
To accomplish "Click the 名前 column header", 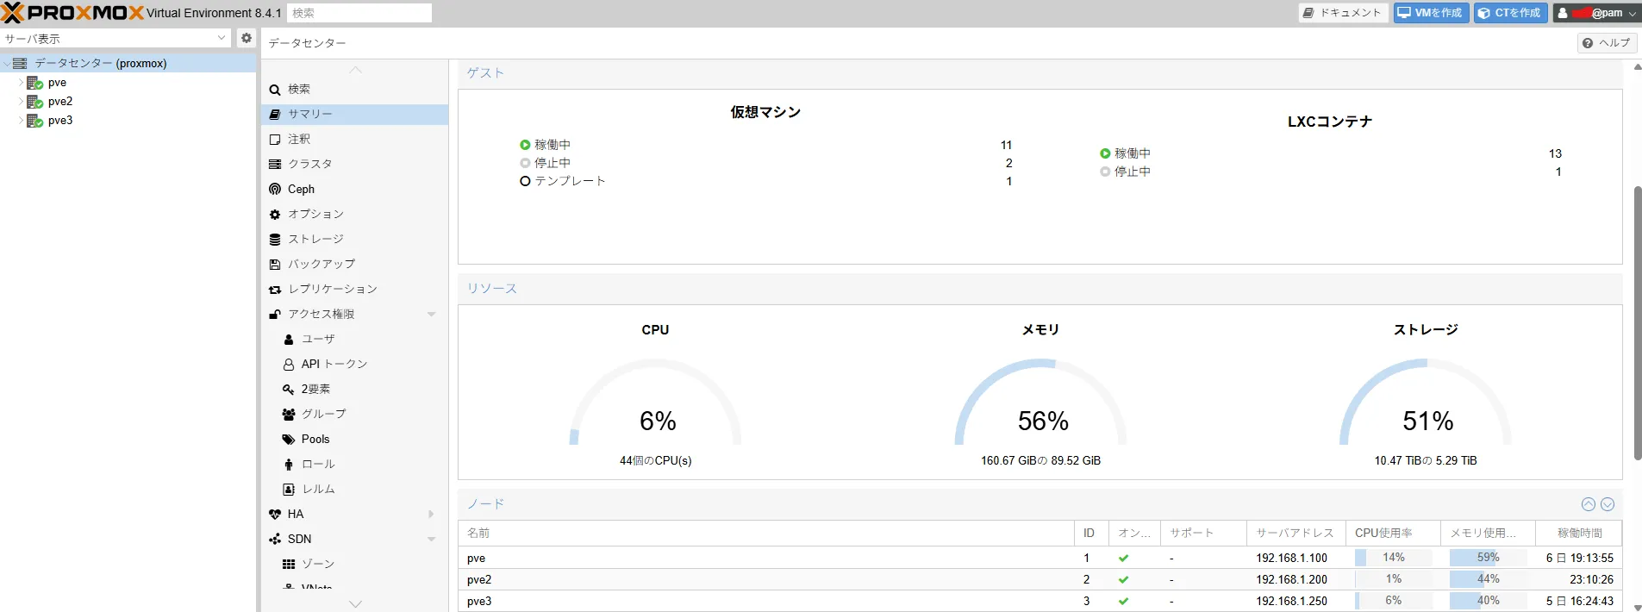I will (765, 533).
